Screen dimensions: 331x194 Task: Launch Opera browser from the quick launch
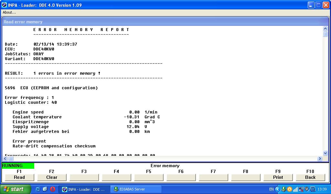(52, 189)
